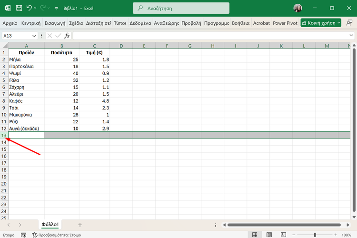The height and width of the screenshot is (238, 357).
Task: Click Προσβασιμότητα: Έτοιμο in status bar
Action: (54, 235)
